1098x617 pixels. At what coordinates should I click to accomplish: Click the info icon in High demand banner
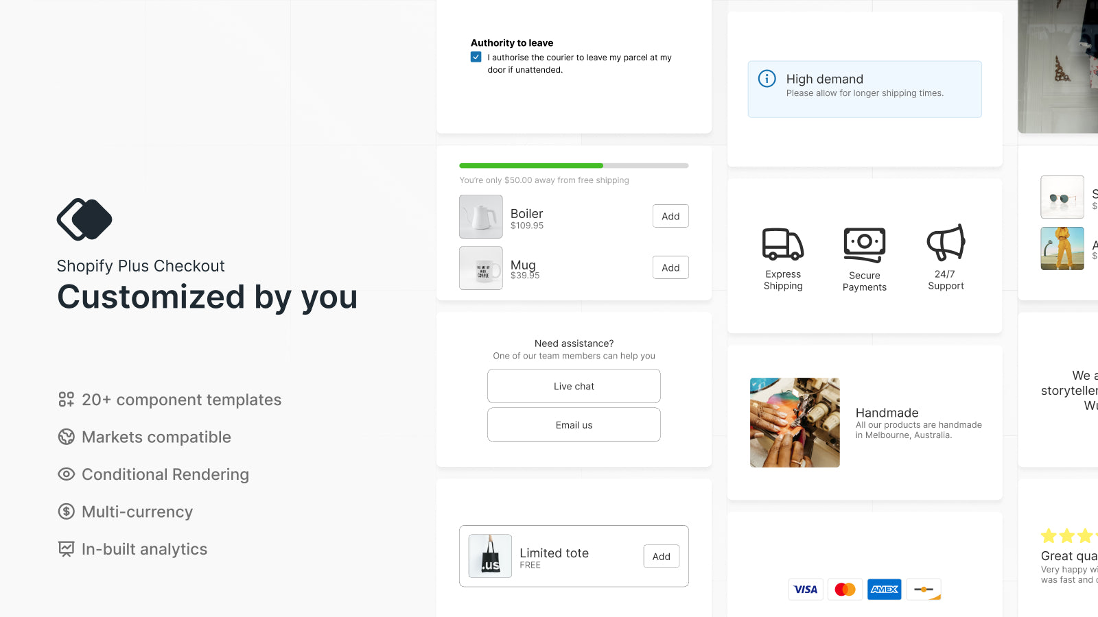pos(767,79)
